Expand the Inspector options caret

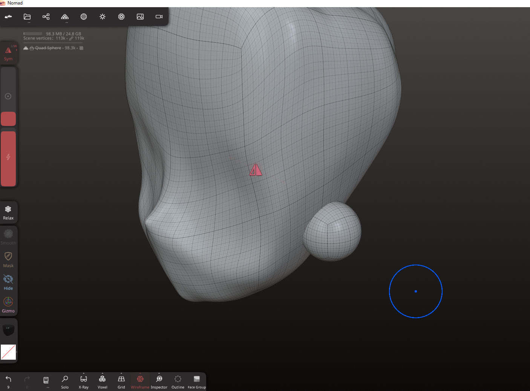tap(159, 373)
